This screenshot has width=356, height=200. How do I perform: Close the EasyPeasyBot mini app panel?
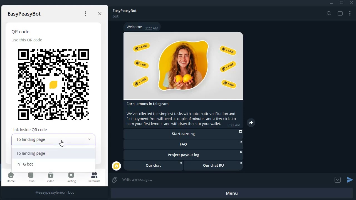point(100,14)
